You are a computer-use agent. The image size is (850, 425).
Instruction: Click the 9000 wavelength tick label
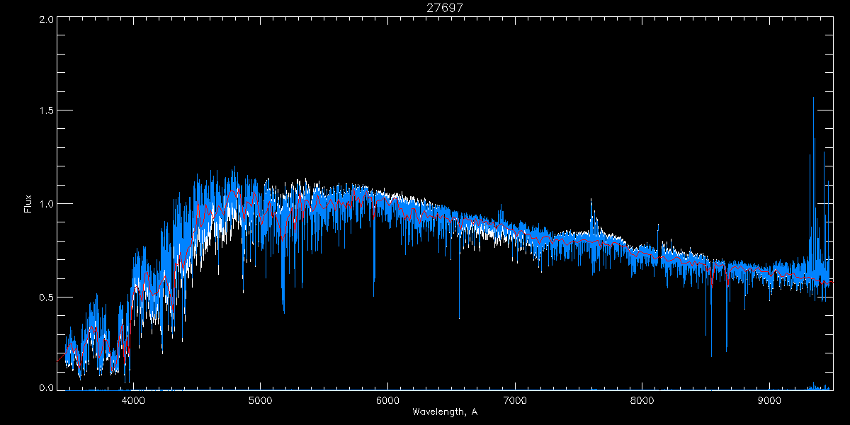(x=770, y=400)
